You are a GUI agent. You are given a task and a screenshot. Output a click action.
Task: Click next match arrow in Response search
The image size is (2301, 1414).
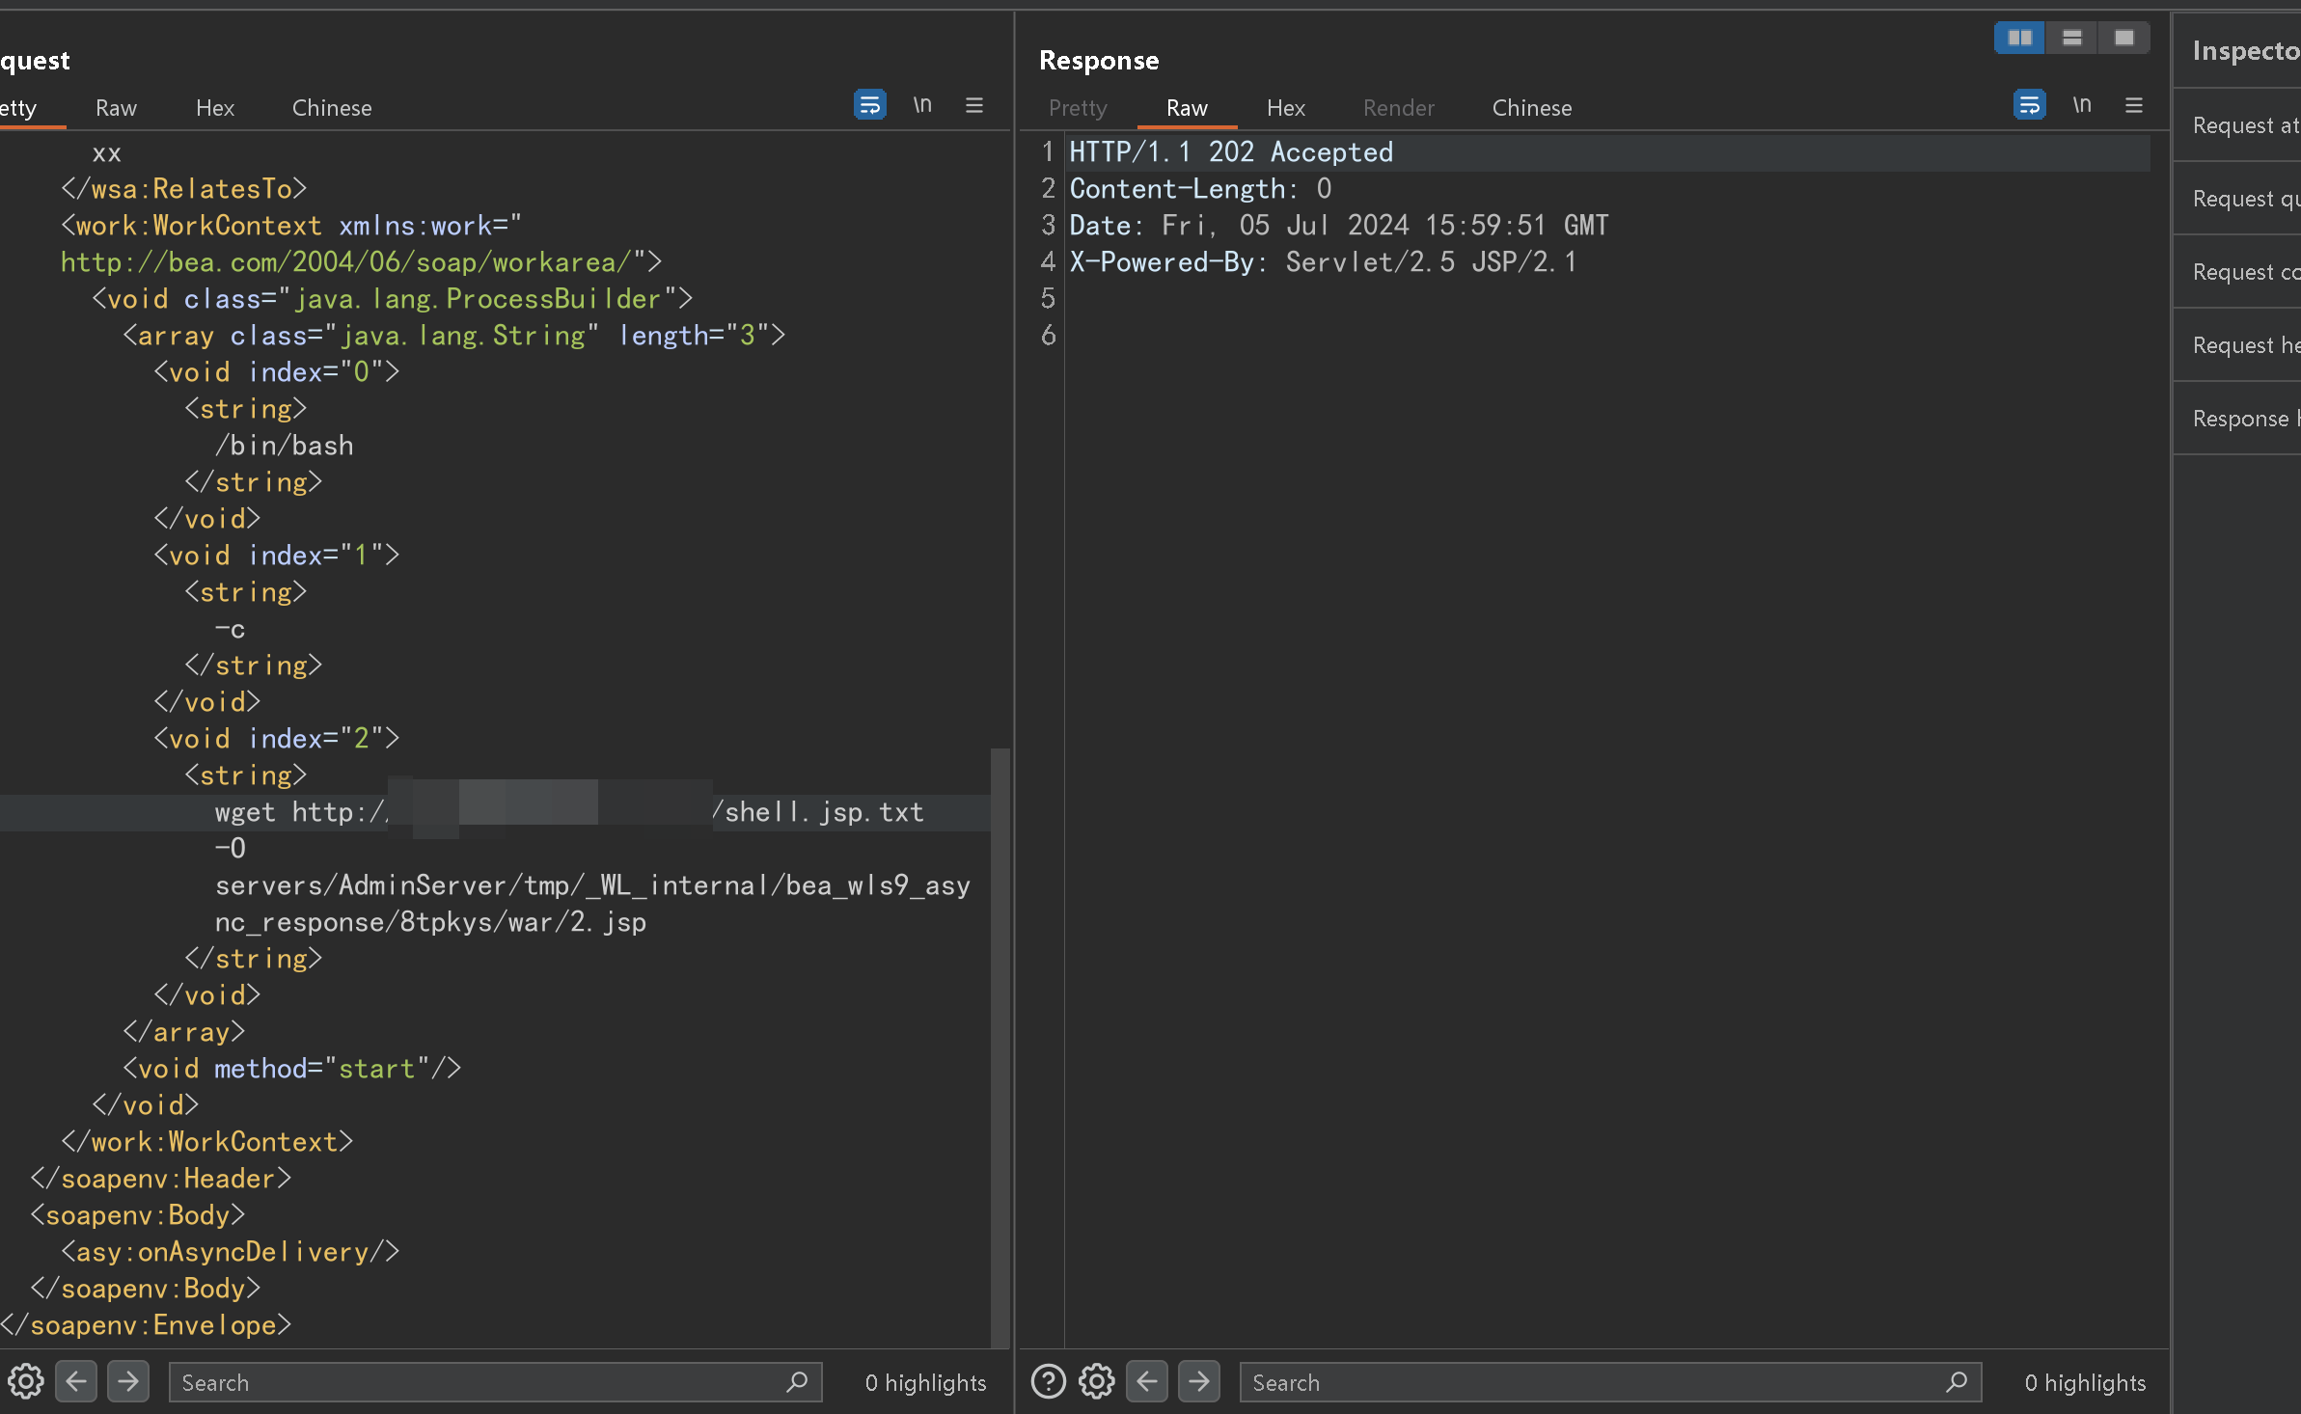coord(1199,1381)
